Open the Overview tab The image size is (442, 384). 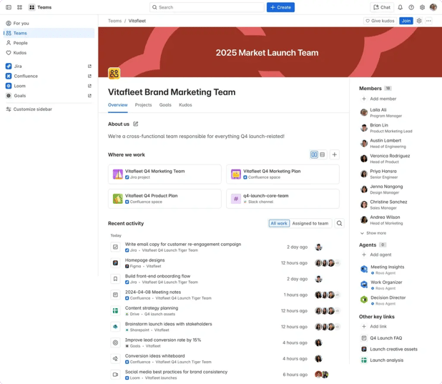[x=117, y=105]
